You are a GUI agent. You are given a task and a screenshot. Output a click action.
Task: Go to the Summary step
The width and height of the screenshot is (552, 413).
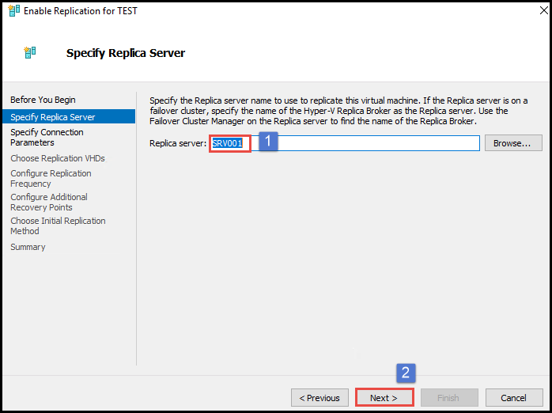(28, 247)
